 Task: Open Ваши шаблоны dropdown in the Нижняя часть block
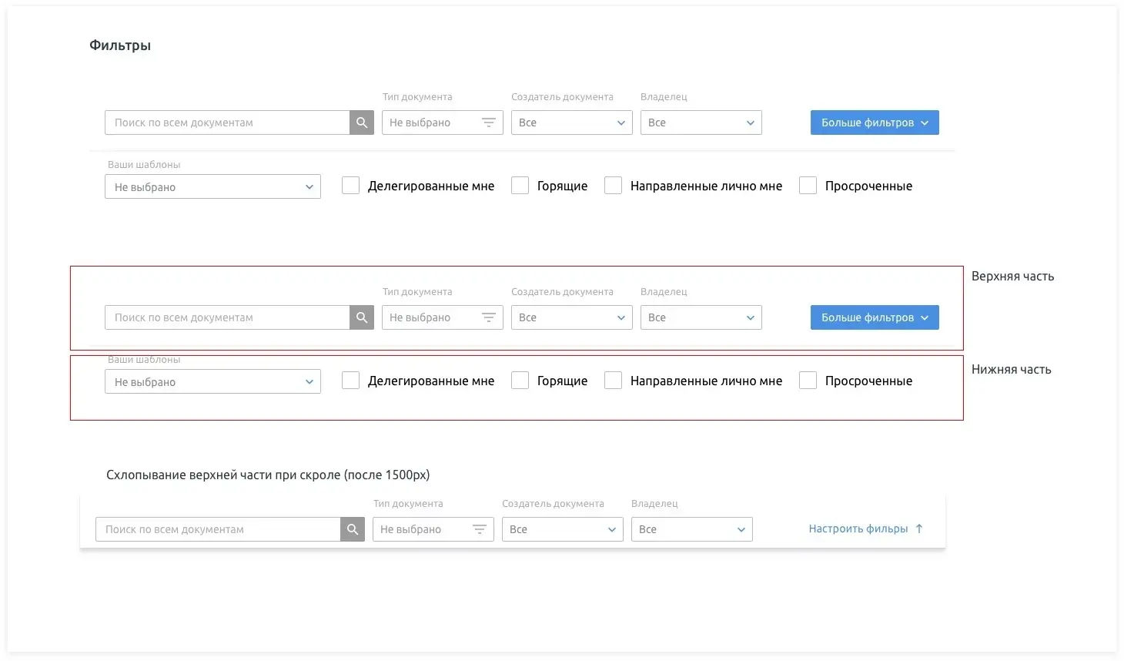pyautogui.click(x=212, y=382)
